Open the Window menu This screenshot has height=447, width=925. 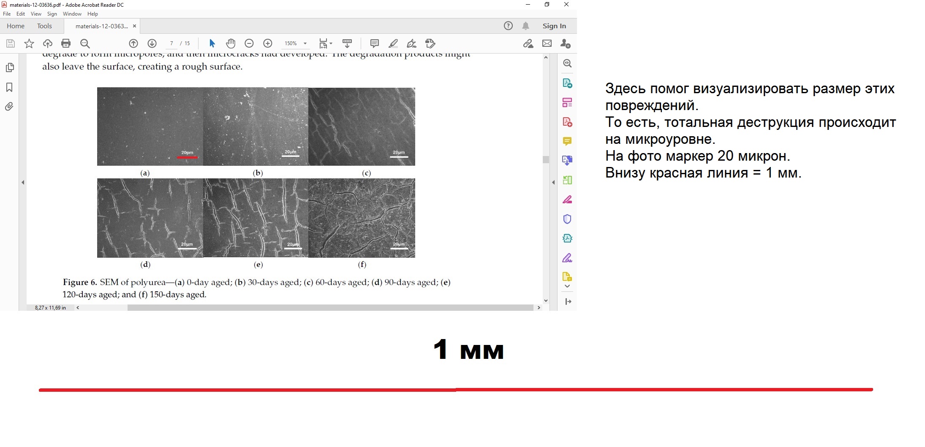72,14
